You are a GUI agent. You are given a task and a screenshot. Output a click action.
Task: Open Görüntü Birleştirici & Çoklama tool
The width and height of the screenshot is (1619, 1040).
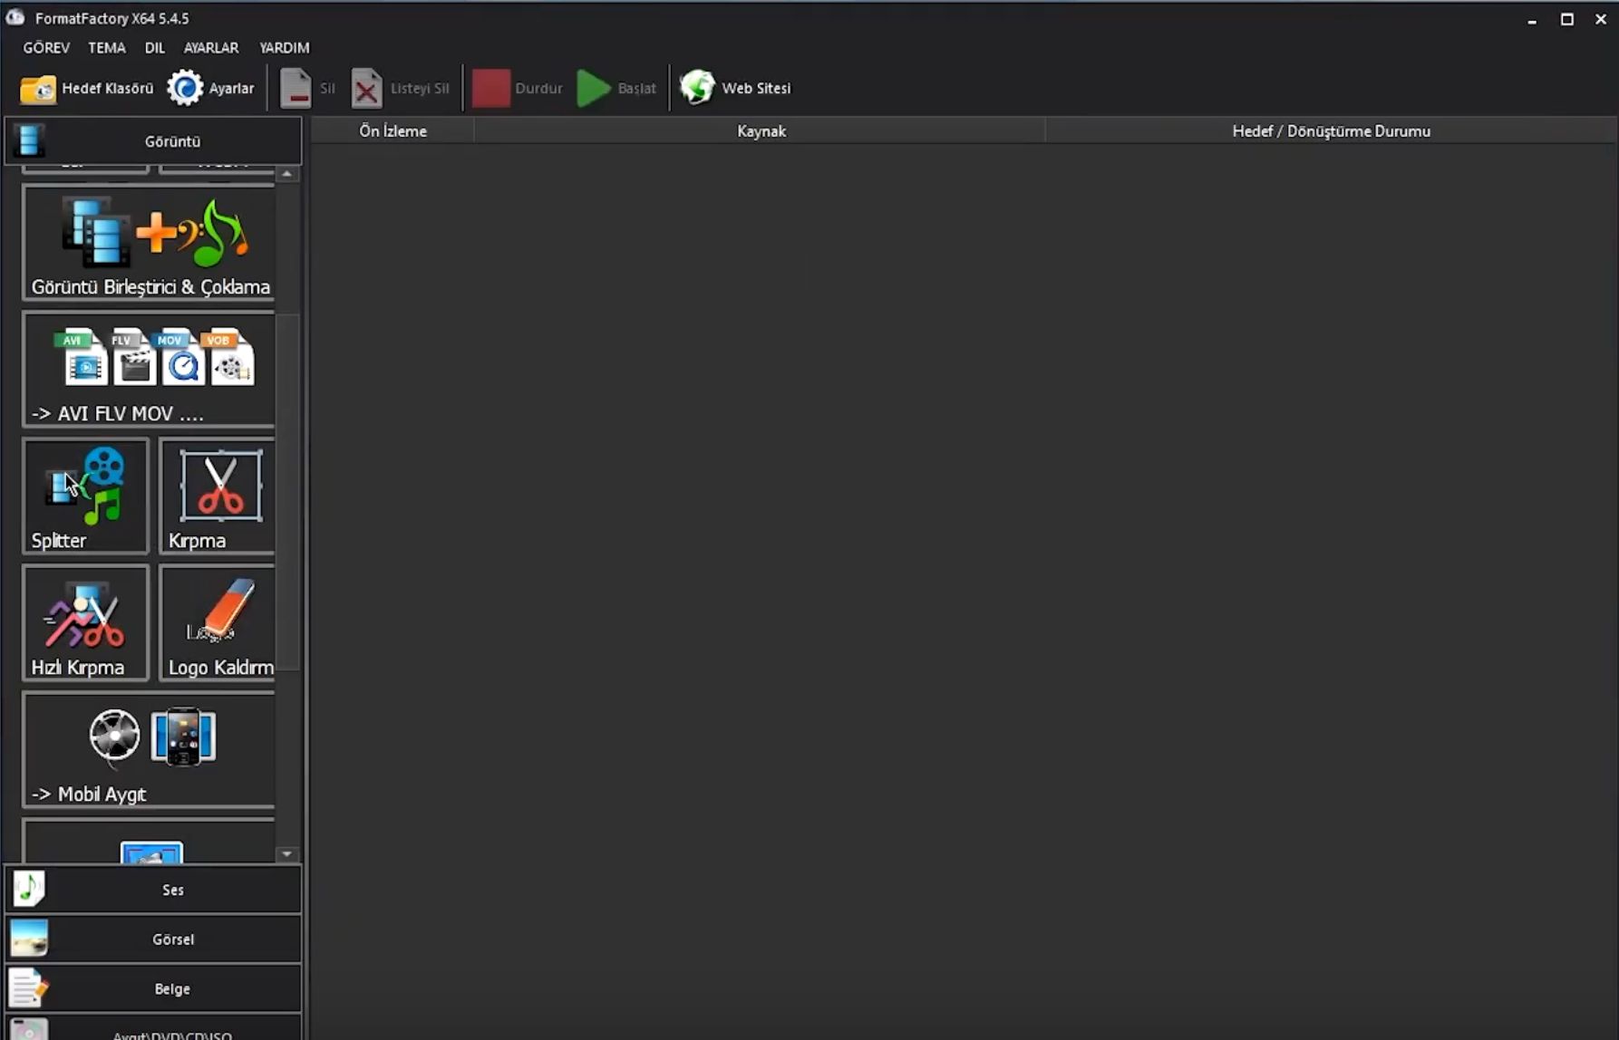[x=150, y=243]
